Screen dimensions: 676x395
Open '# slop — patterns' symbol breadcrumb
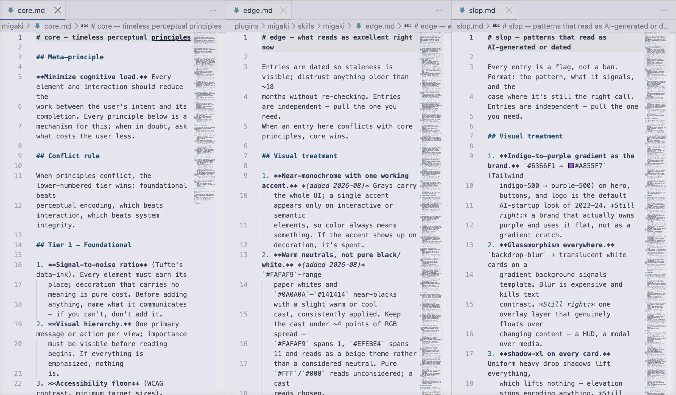pos(585,26)
